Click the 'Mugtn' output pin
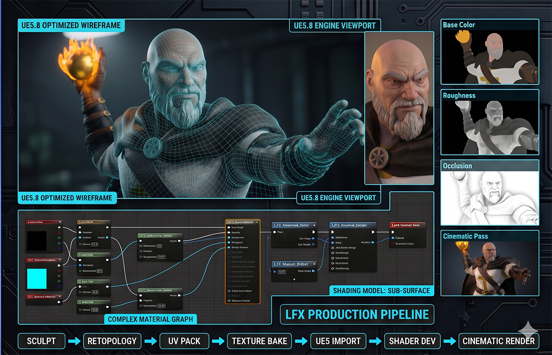 pyautogui.click(x=179, y=241)
